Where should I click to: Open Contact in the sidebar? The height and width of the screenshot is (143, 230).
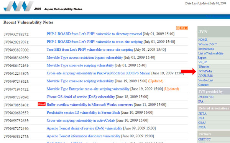point(203,85)
